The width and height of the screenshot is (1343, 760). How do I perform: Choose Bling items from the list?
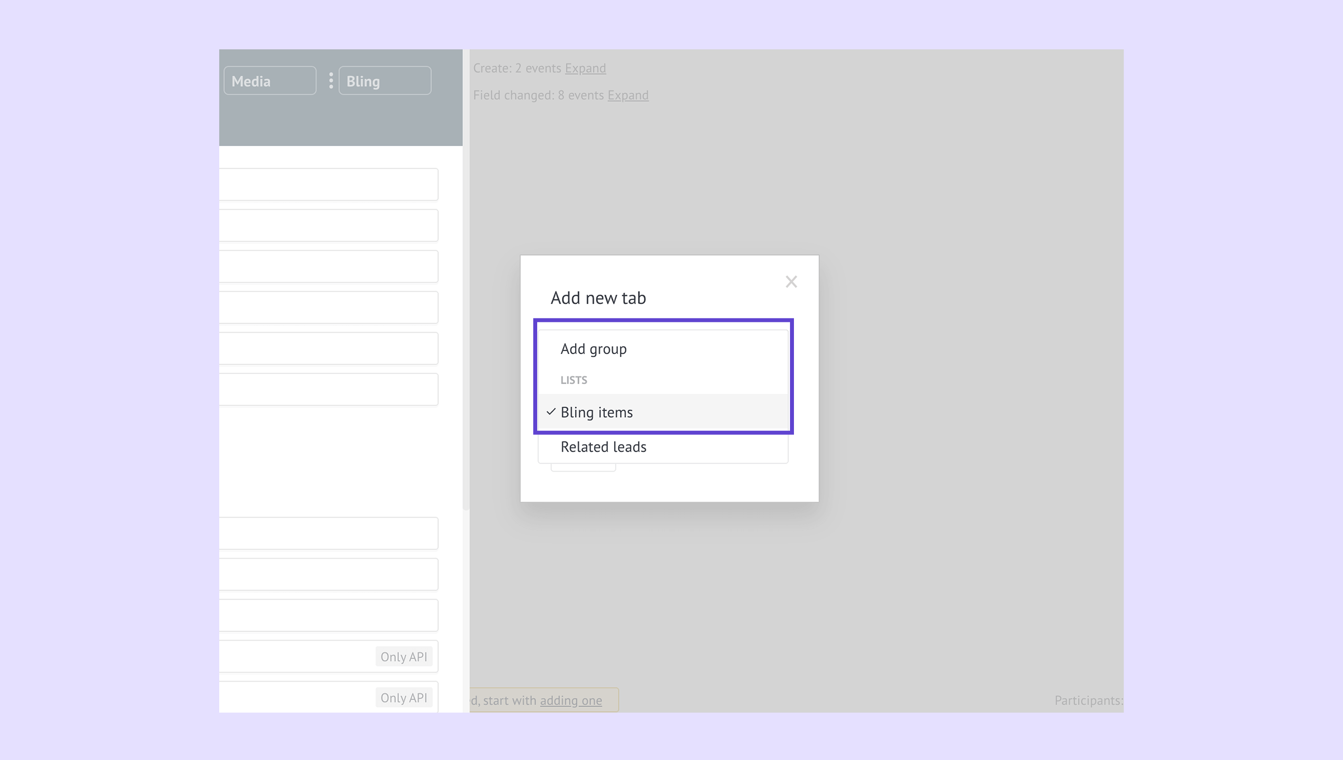tap(596, 413)
